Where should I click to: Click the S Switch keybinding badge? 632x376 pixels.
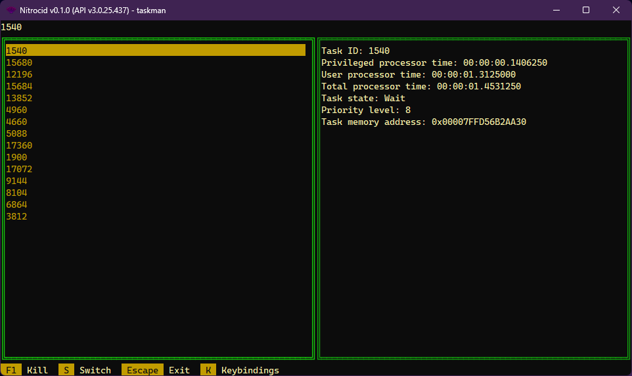[x=66, y=370]
